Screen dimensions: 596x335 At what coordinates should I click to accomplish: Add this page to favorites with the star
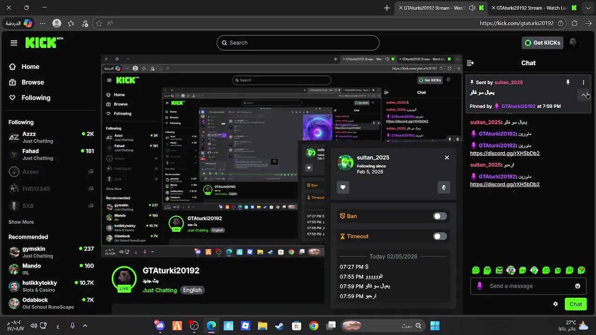point(99,23)
